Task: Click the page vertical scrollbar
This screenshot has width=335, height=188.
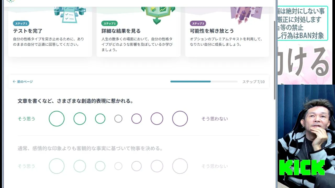Action: pyautogui.click(x=275, y=60)
